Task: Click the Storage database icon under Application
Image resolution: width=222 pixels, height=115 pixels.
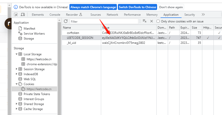Action: click(20, 39)
